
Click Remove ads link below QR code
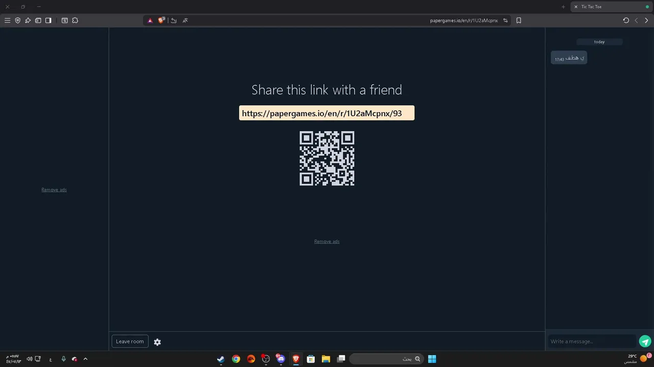[327, 242]
